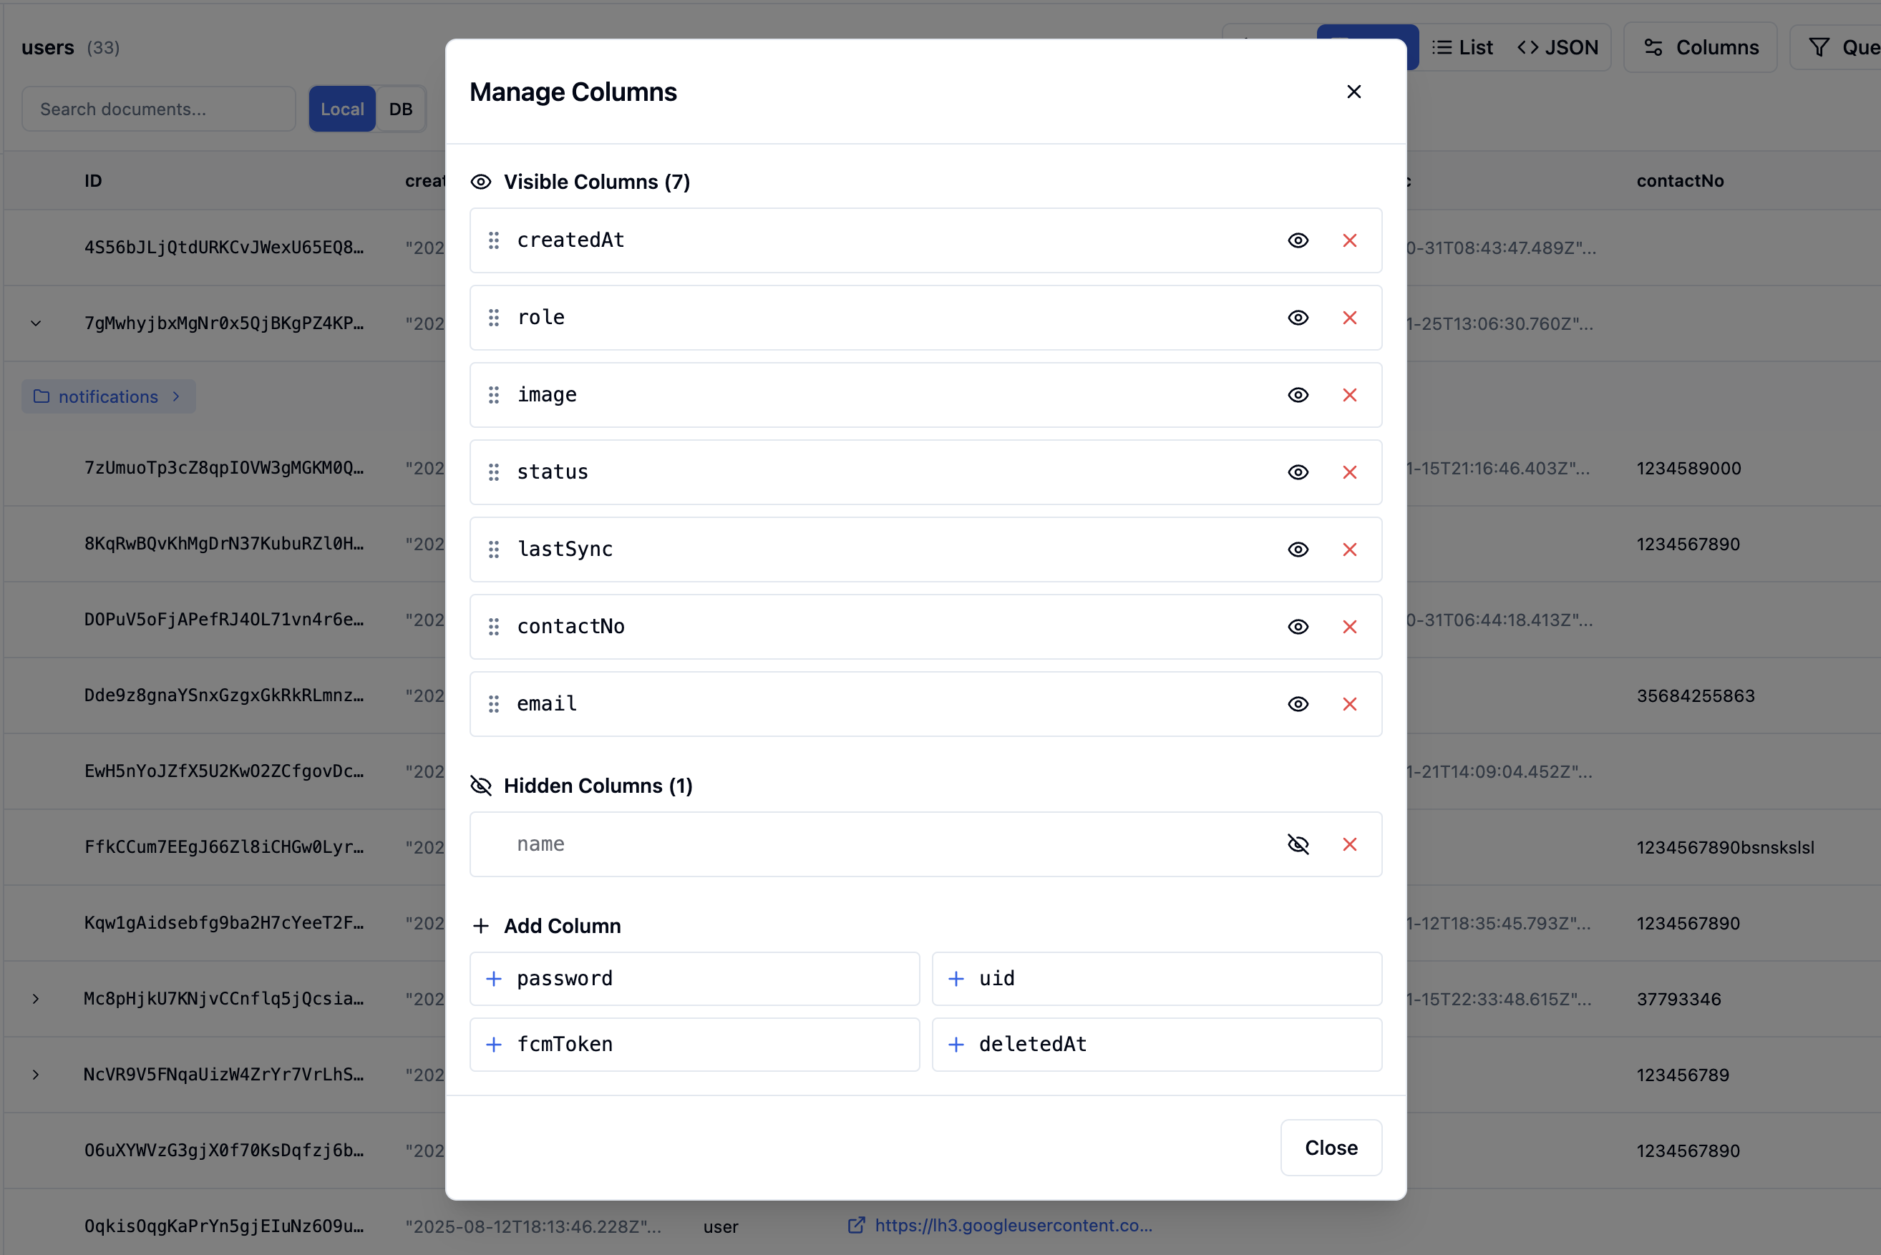Image resolution: width=1881 pixels, height=1255 pixels.
Task: Collapse the 7gMwhyjbxMgNr0x5Qj row
Action: (x=35, y=323)
